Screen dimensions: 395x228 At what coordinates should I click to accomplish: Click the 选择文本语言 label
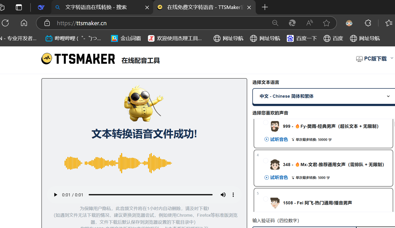tap(266, 82)
